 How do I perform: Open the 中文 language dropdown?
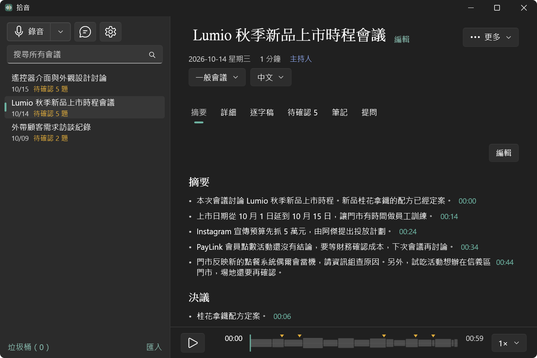pos(271,77)
